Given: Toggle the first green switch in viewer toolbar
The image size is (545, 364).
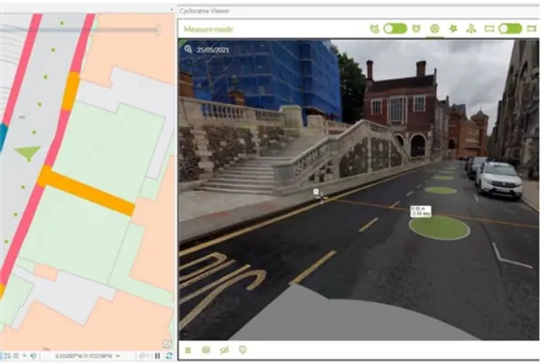Looking at the screenshot, I should 395,29.
